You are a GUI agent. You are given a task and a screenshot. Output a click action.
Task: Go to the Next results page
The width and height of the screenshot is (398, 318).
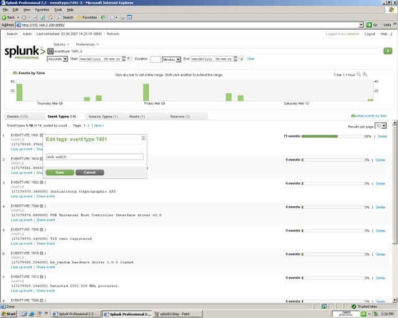(99, 125)
